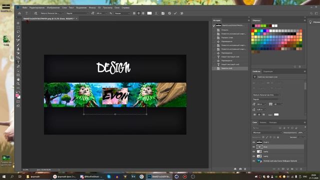Select the Lasso tool
Image resolution: width=320 pixels, height=180 pixels.
click(x=18, y=31)
